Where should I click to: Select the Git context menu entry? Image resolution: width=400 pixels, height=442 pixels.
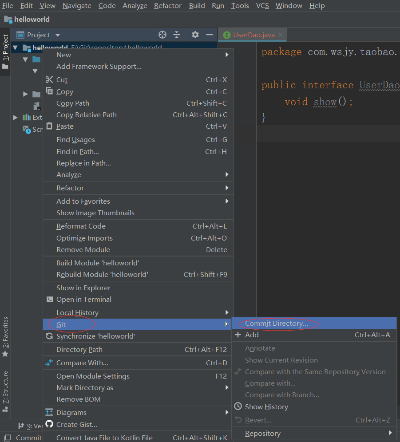138,324
